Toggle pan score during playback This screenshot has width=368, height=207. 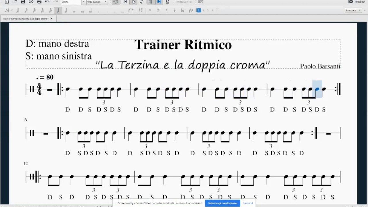click(159, 2)
